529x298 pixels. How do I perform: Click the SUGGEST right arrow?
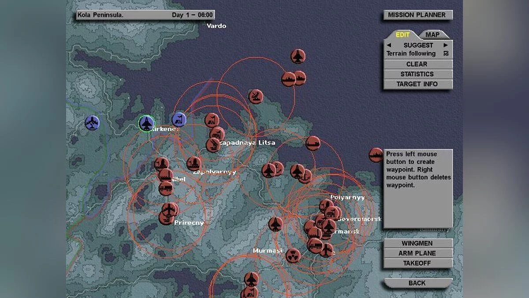click(446, 45)
